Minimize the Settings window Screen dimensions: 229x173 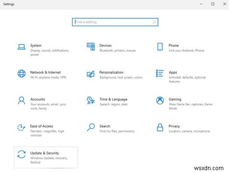(x=201, y=4)
